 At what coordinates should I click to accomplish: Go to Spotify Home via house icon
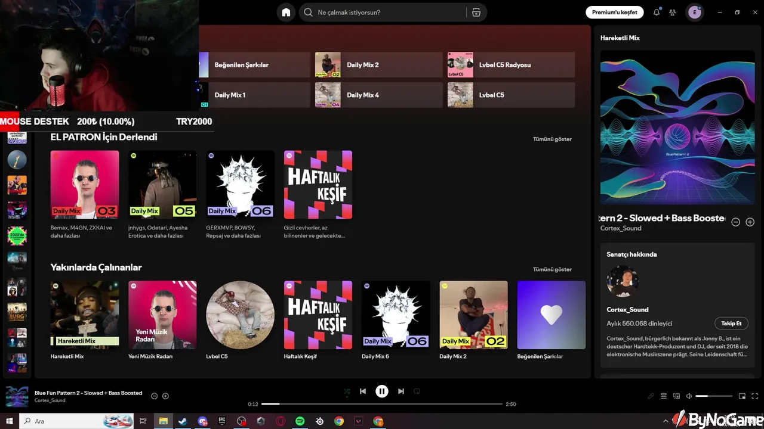point(286,12)
